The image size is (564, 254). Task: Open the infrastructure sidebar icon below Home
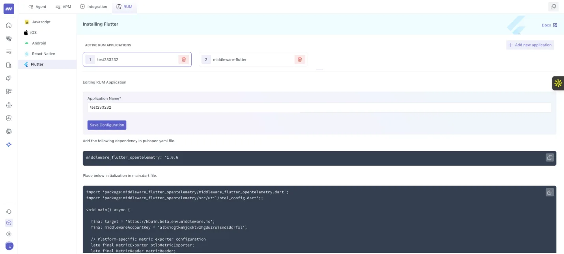(9, 39)
